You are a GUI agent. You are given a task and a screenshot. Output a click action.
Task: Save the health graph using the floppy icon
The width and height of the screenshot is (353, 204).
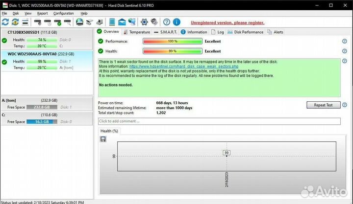coord(103,139)
